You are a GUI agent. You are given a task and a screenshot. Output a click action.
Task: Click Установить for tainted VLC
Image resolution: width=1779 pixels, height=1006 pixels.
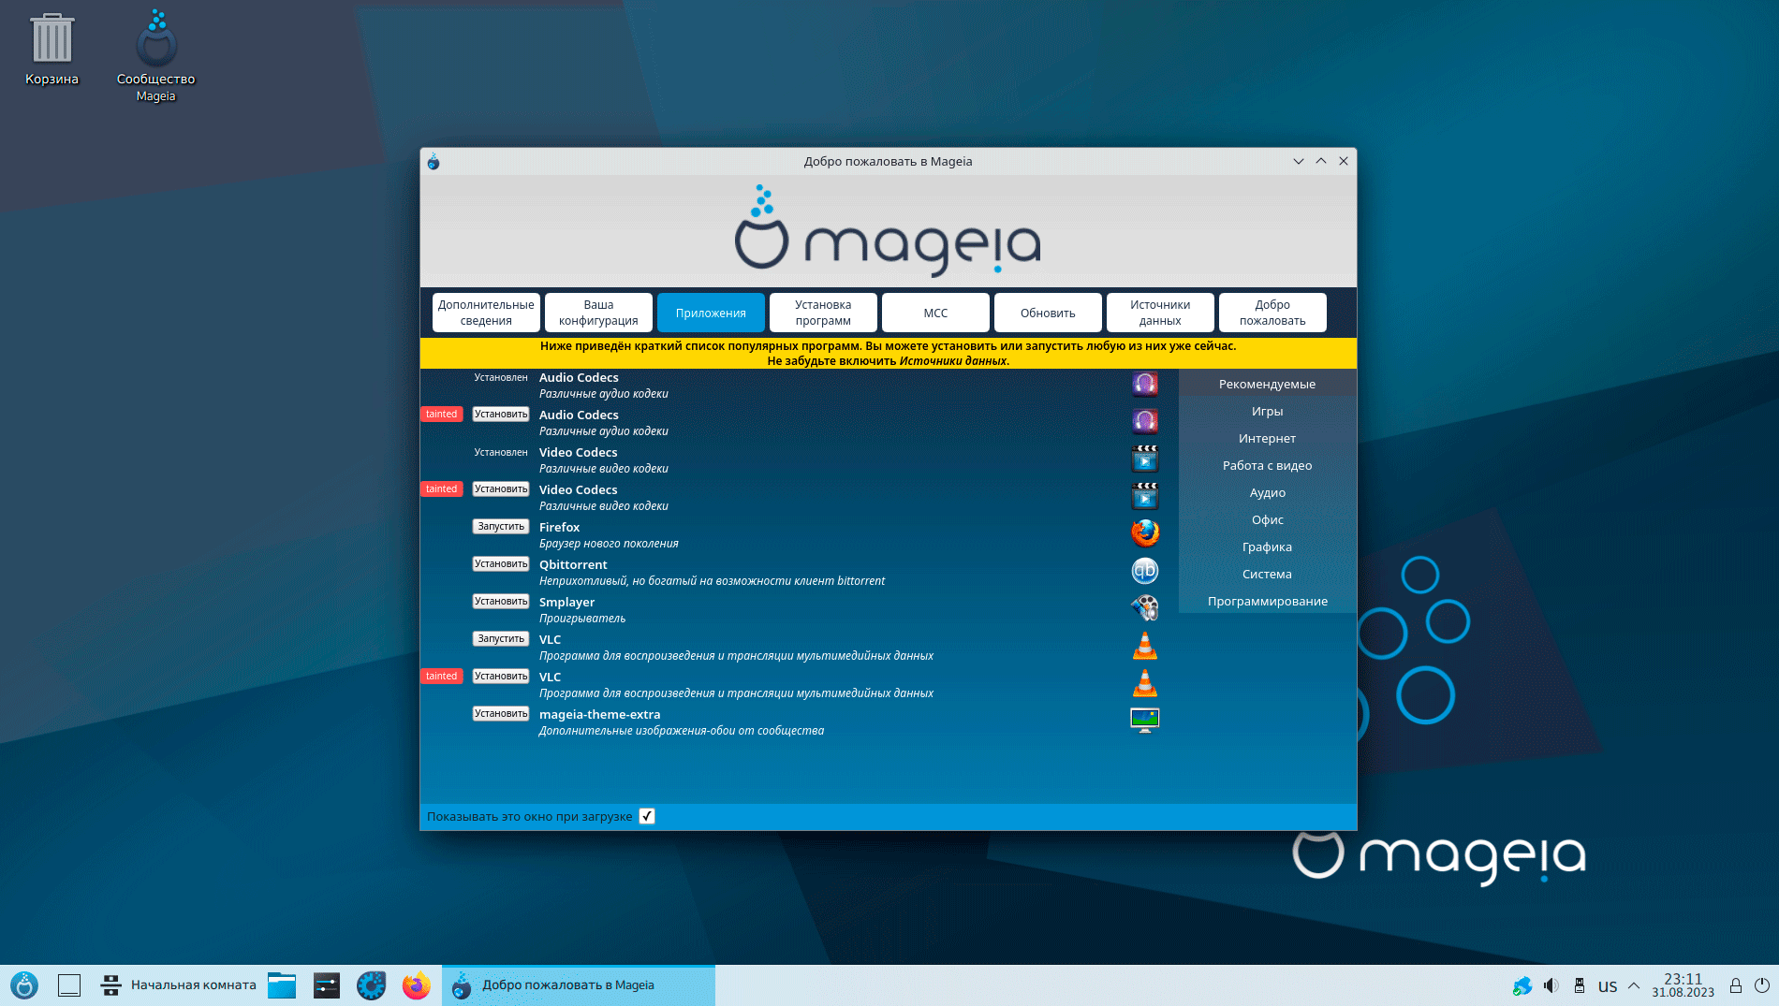coord(501,676)
